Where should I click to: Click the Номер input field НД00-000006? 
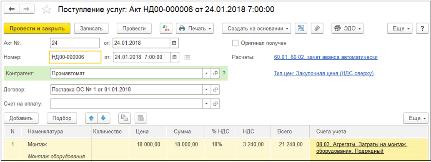(75, 57)
